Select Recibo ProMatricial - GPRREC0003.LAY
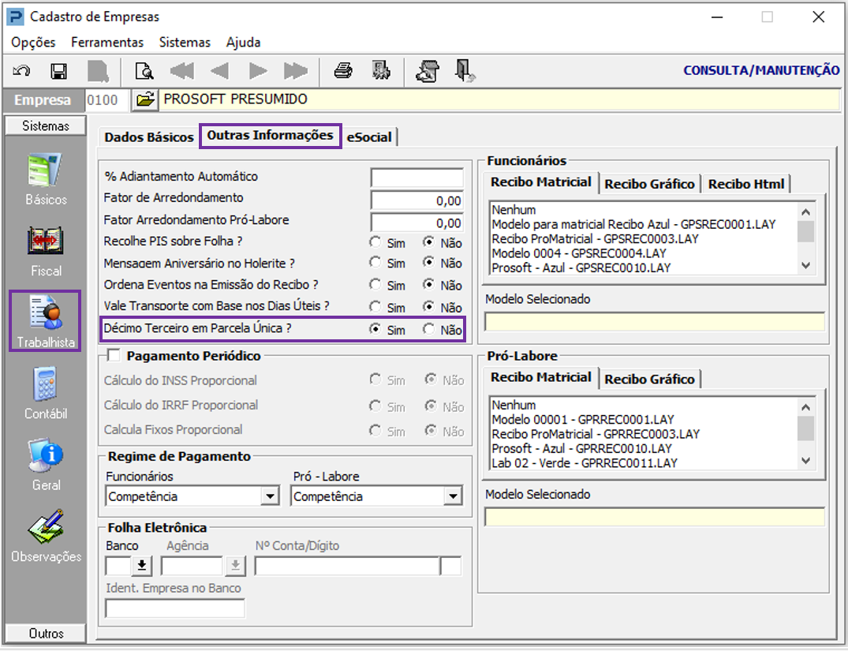Screen dimensions: 848x651 point(596,434)
